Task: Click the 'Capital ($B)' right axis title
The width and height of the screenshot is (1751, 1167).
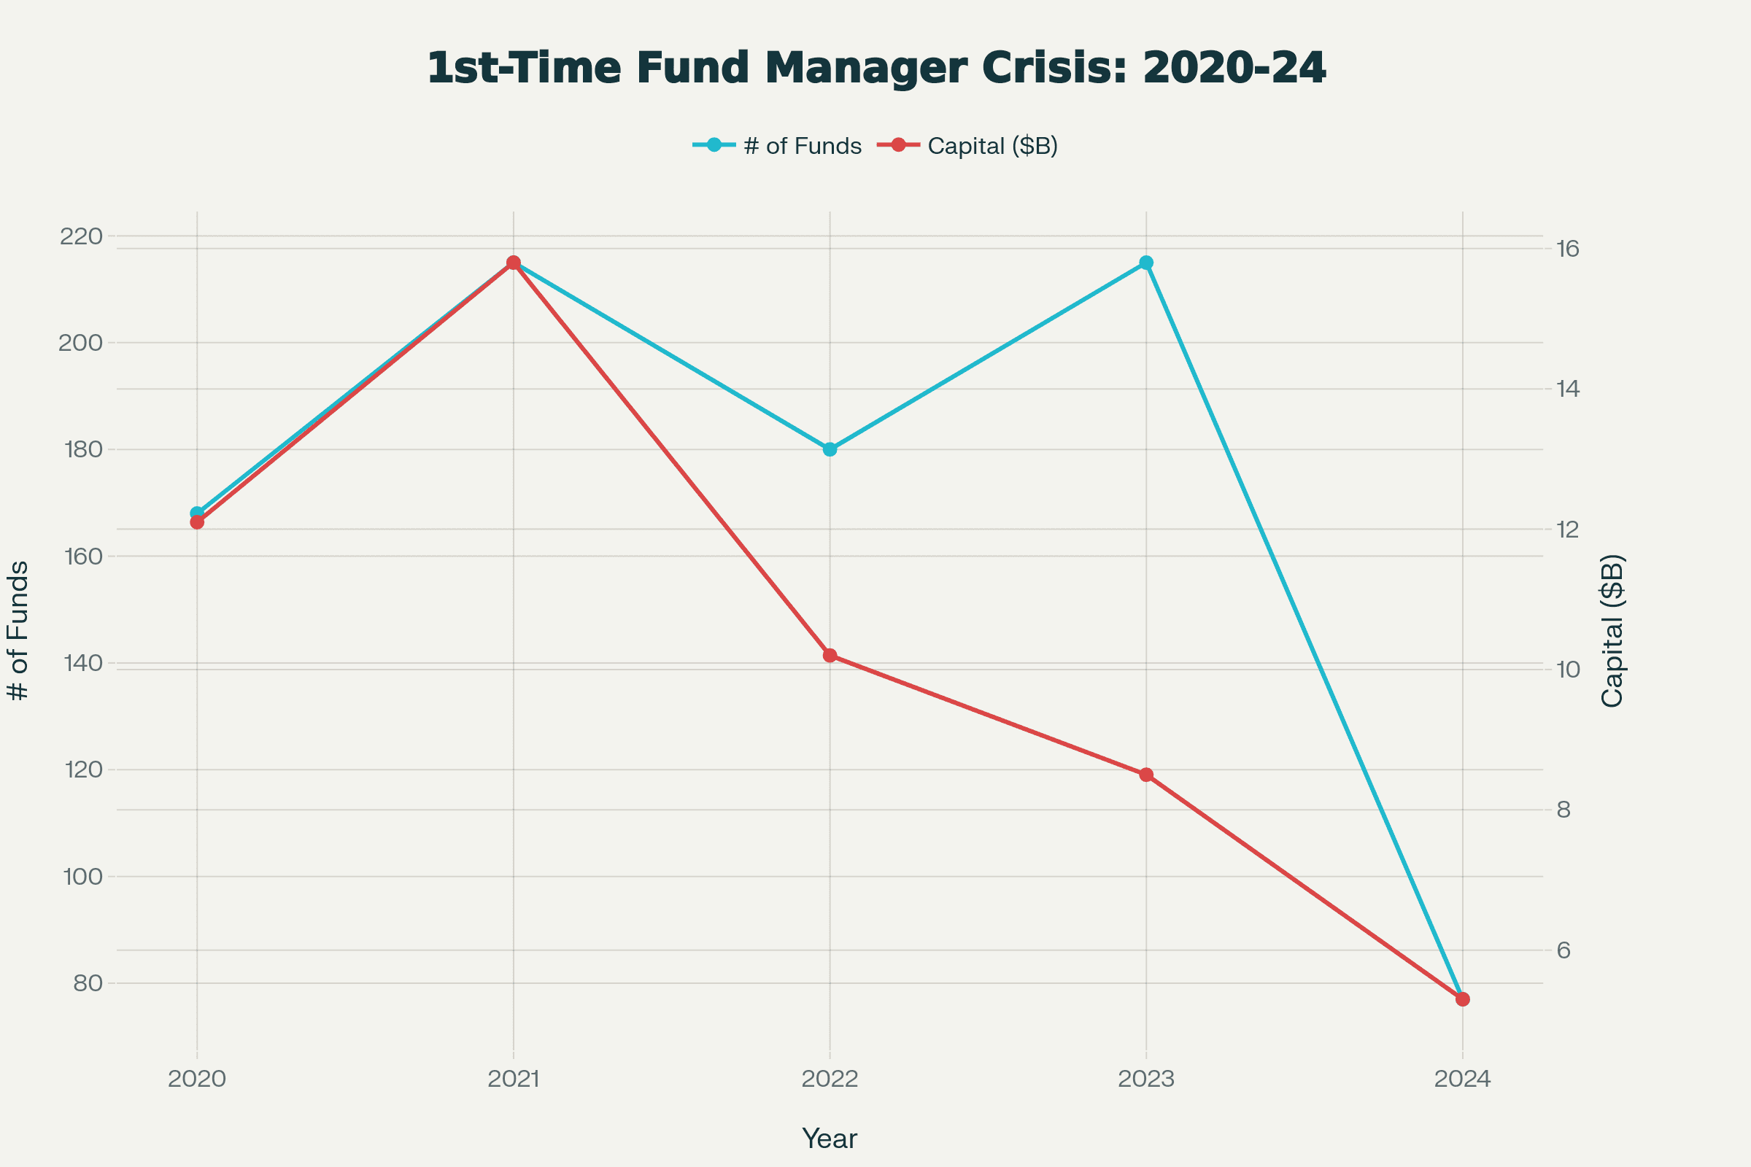Action: 1612,631
